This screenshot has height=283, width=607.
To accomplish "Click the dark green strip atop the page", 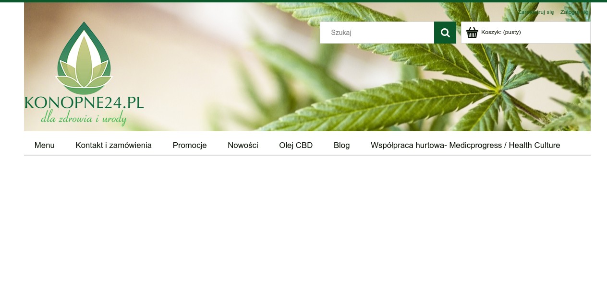I will (x=303, y=1).
